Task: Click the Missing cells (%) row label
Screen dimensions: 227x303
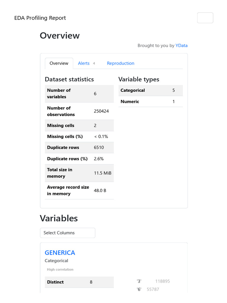Action: (x=65, y=136)
